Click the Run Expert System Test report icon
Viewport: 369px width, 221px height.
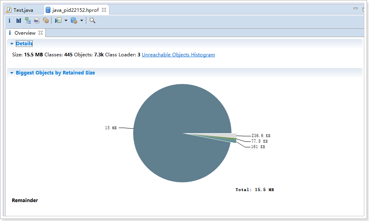(x=58, y=20)
